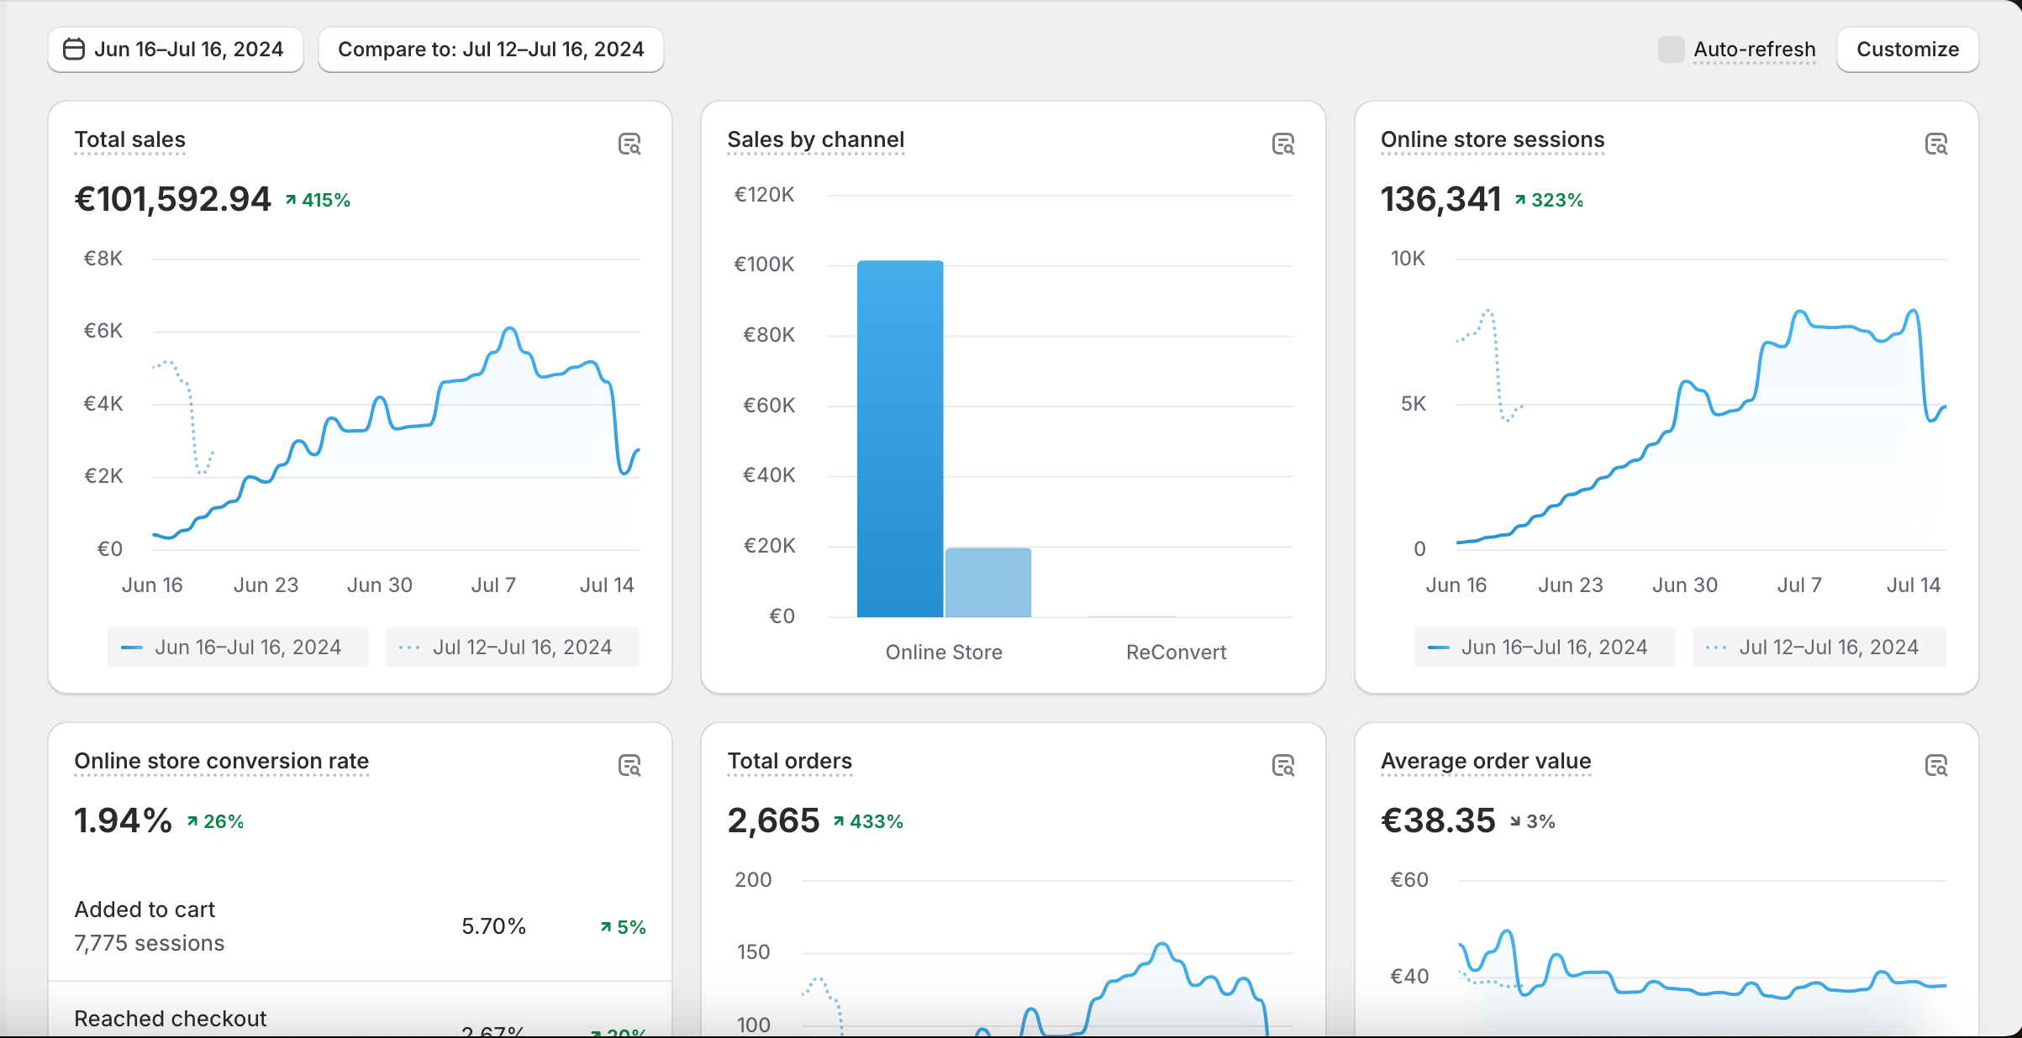Image resolution: width=2022 pixels, height=1038 pixels.
Task: Click the 1.94% conversion rate value
Action: [x=123, y=820]
